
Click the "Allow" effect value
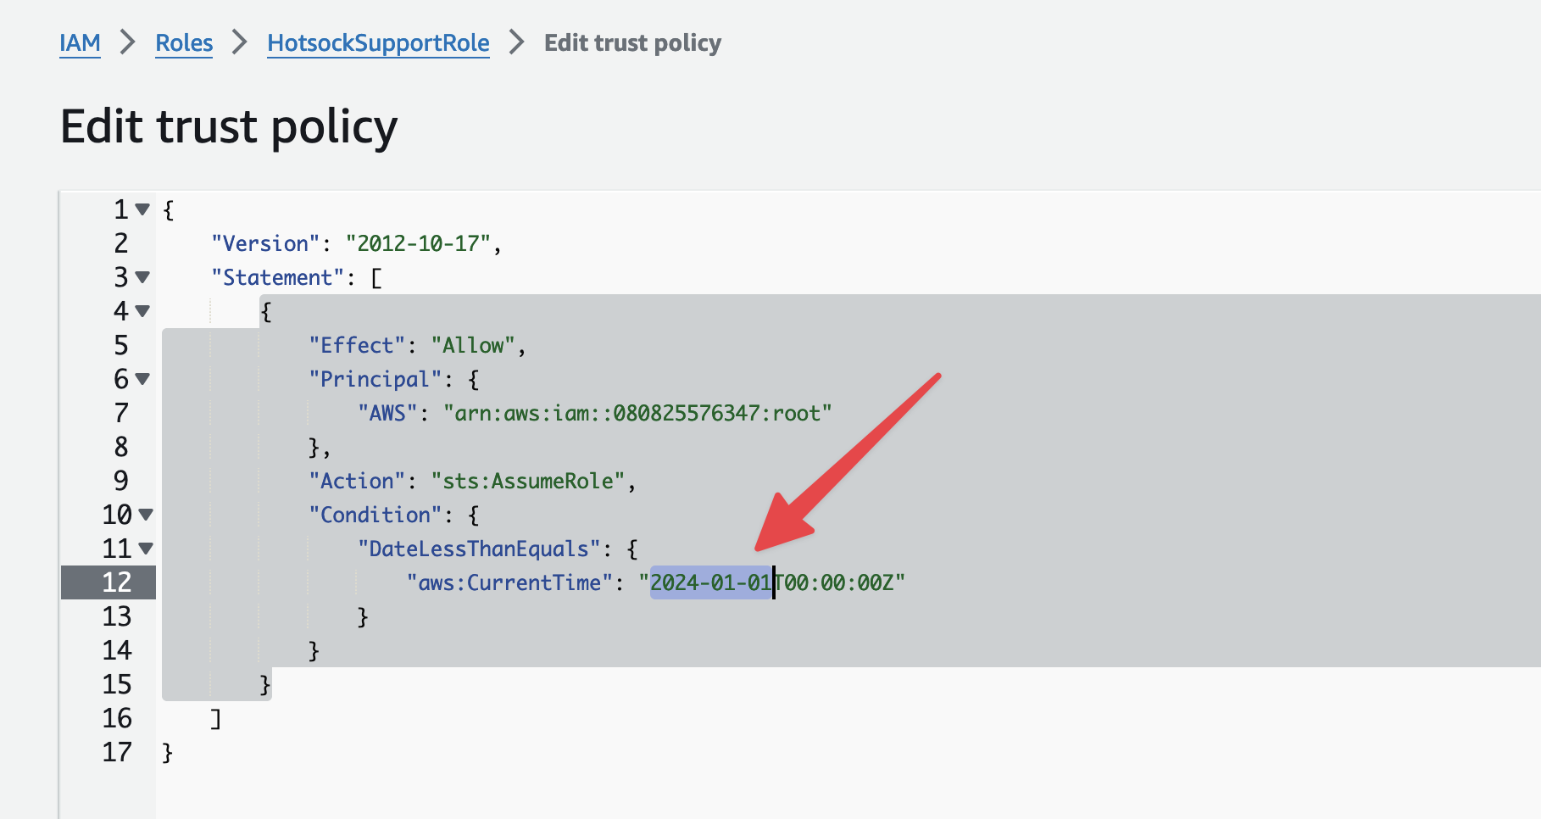(473, 345)
